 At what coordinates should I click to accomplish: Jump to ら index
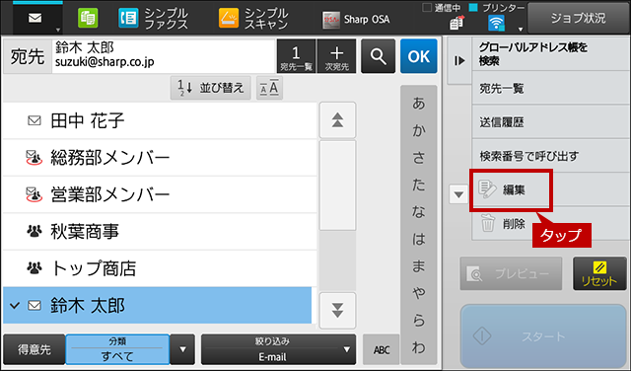[418, 321]
